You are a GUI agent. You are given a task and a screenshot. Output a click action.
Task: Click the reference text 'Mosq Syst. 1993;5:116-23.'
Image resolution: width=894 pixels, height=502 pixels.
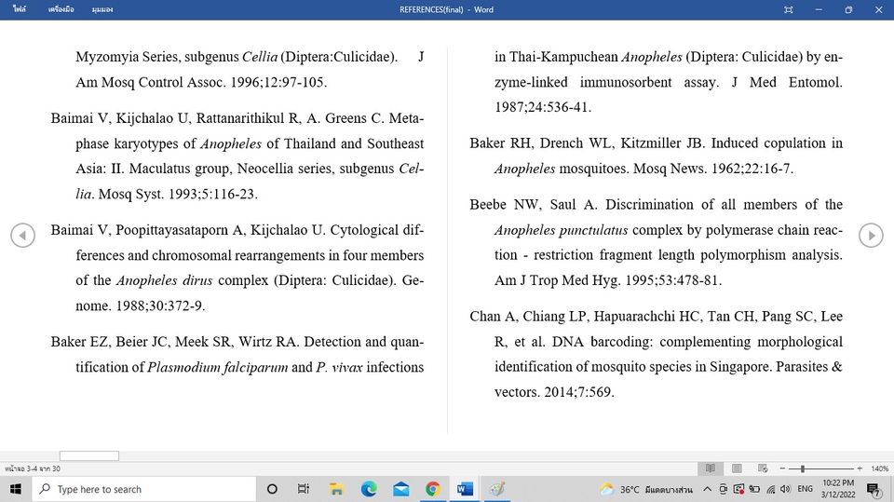pos(178,194)
